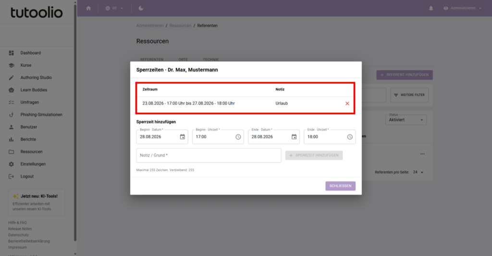This screenshot has height=256, width=492.
Task: Click the Phishing-Simulationen hook icon
Action: (x=12, y=114)
